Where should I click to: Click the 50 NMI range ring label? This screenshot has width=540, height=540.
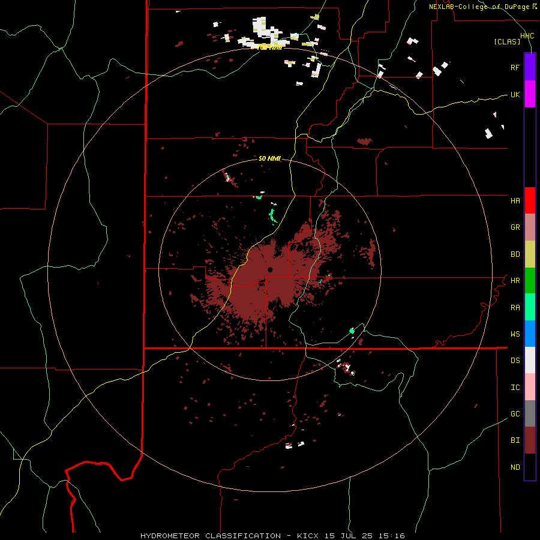click(x=269, y=158)
